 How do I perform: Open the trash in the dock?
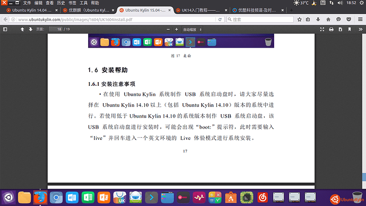click(x=358, y=198)
